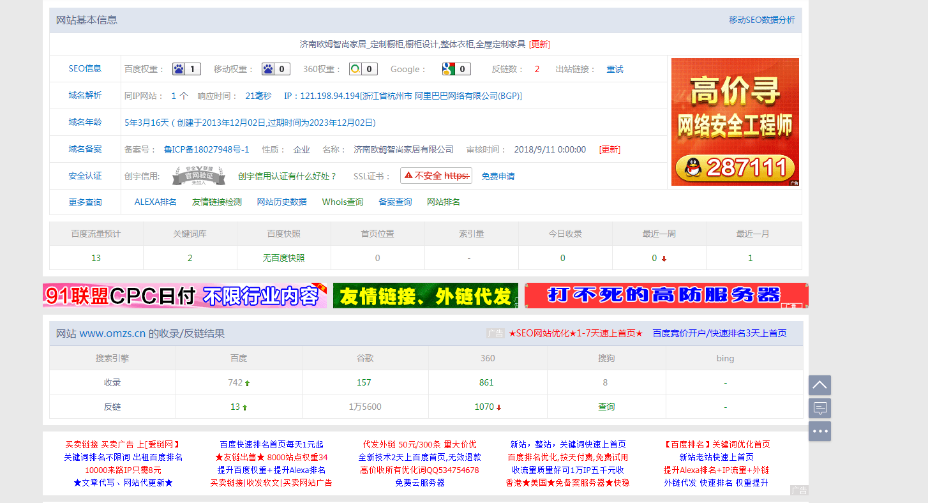This screenshot has height=503, width=928.
Task: Click 同IP网站 1 个 link
Action: click(x=179, y=96)
